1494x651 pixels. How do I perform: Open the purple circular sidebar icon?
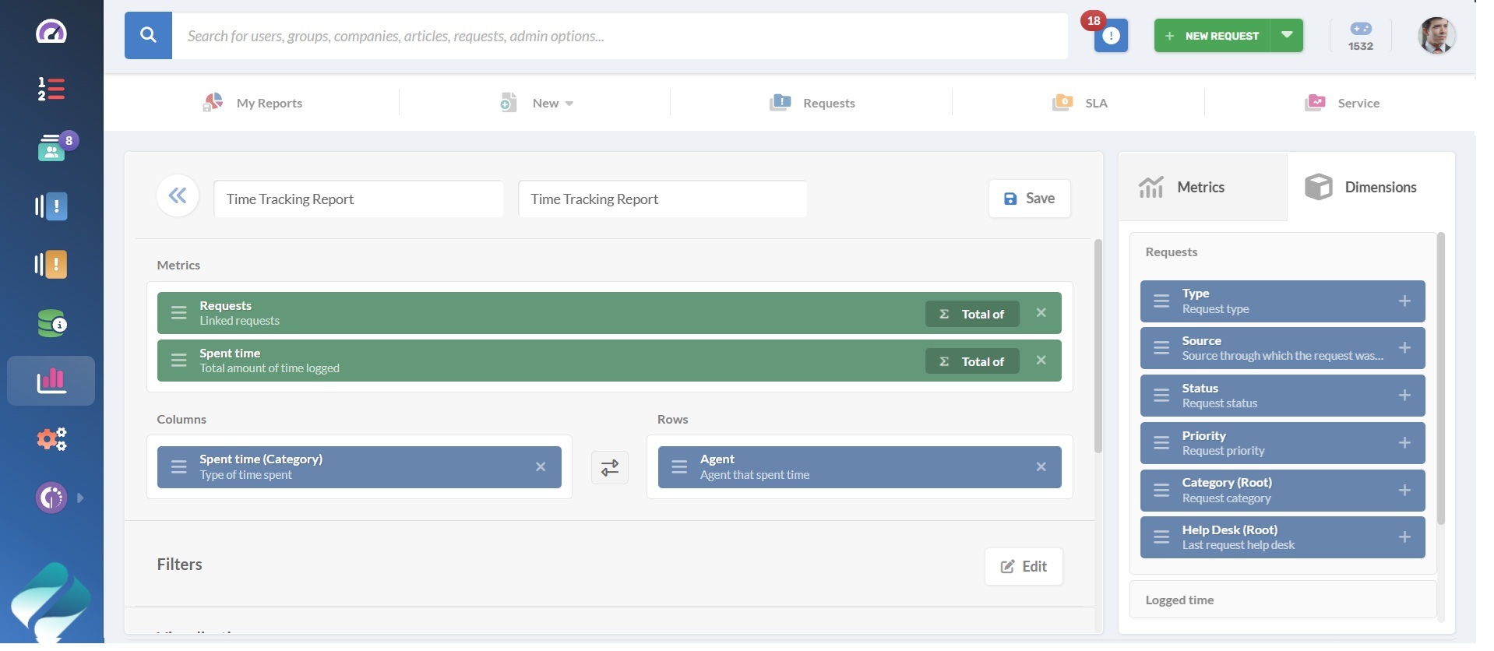(51, 498)
